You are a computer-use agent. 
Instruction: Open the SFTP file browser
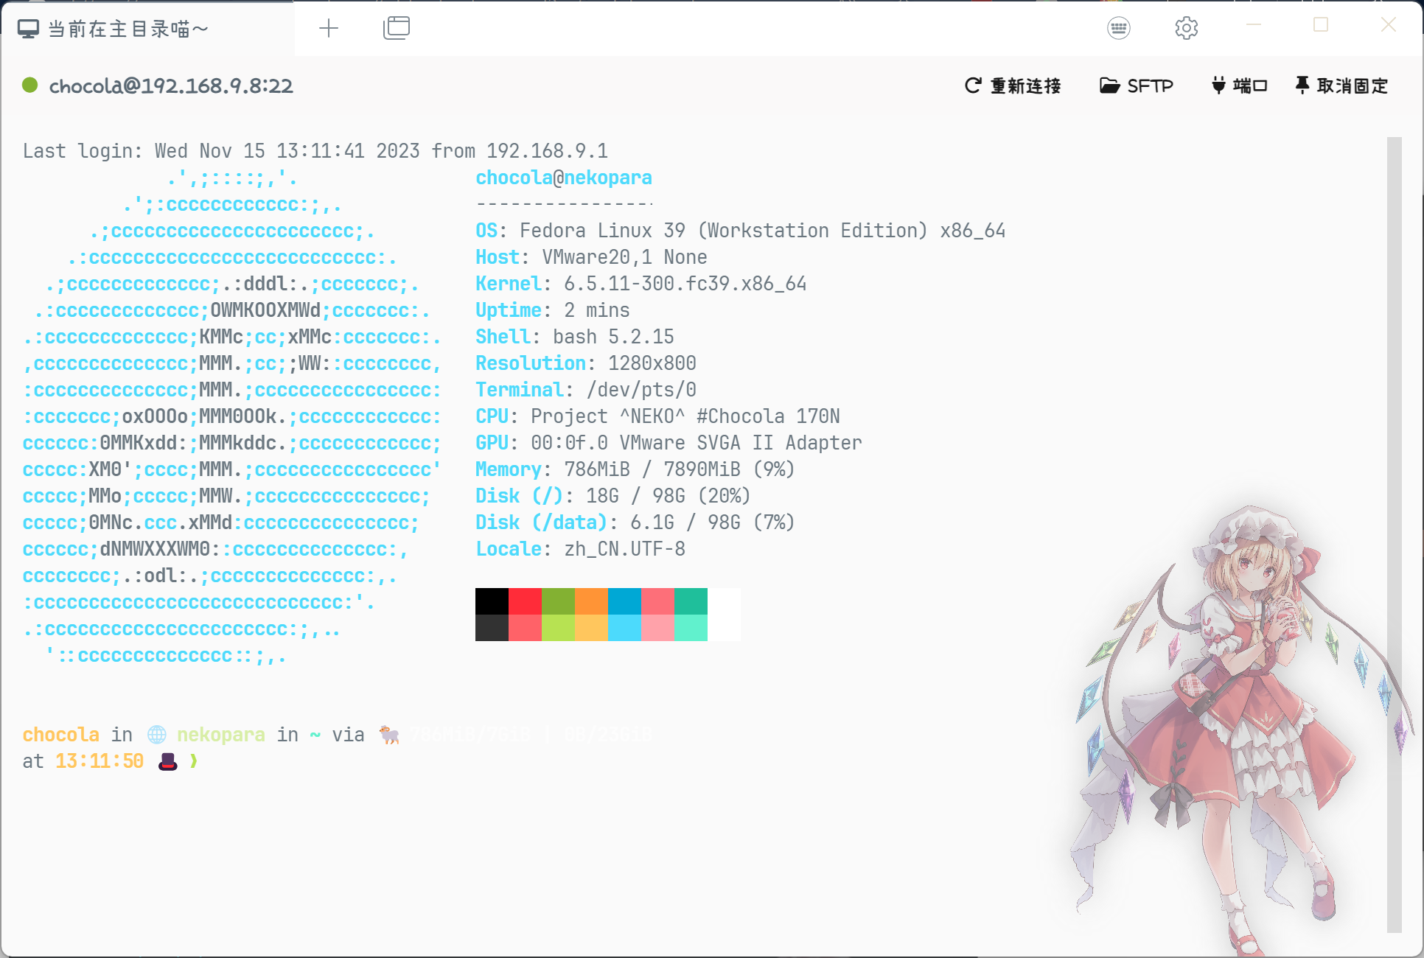click(1136, 85)
